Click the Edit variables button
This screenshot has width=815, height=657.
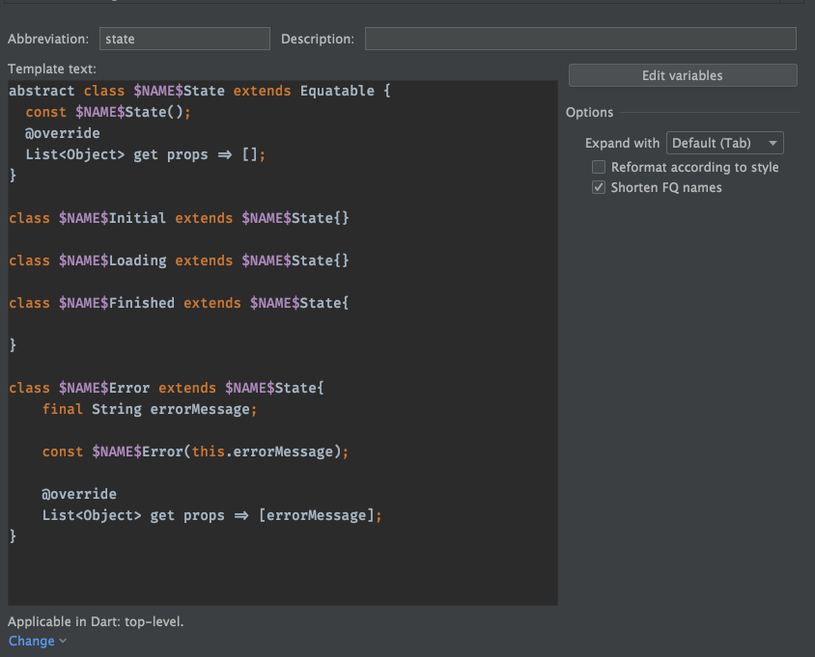point(682,75)
